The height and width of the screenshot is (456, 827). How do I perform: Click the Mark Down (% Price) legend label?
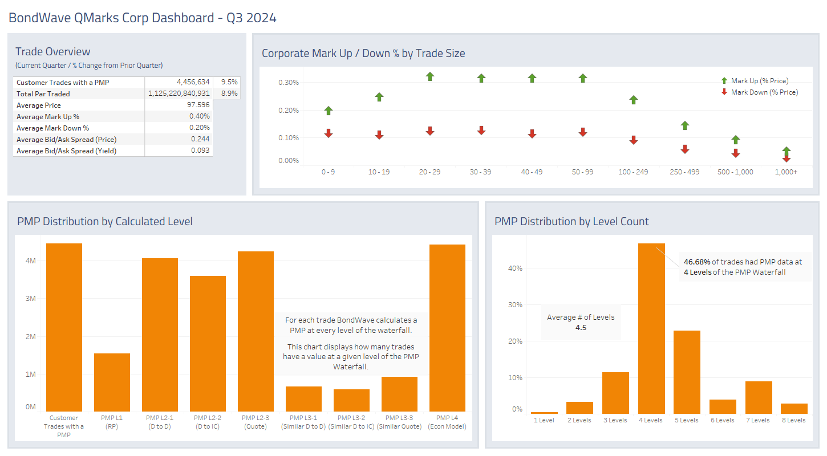click(764, 92)
